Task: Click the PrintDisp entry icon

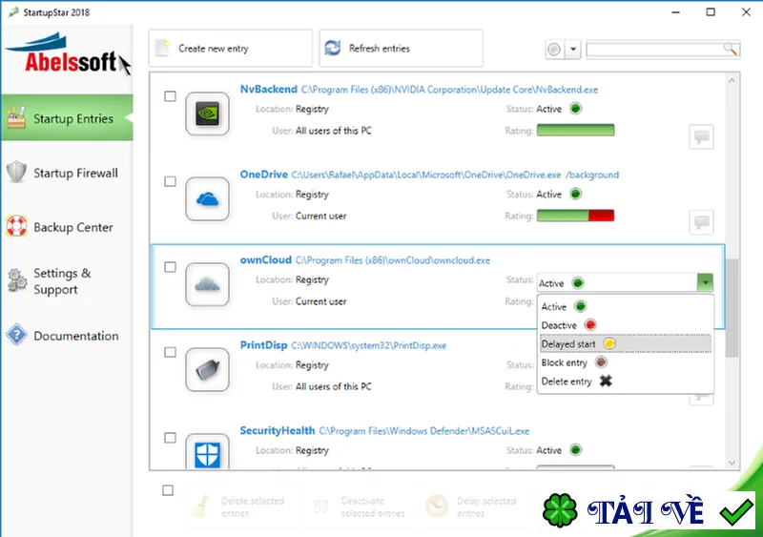Action: coord(207,370)
